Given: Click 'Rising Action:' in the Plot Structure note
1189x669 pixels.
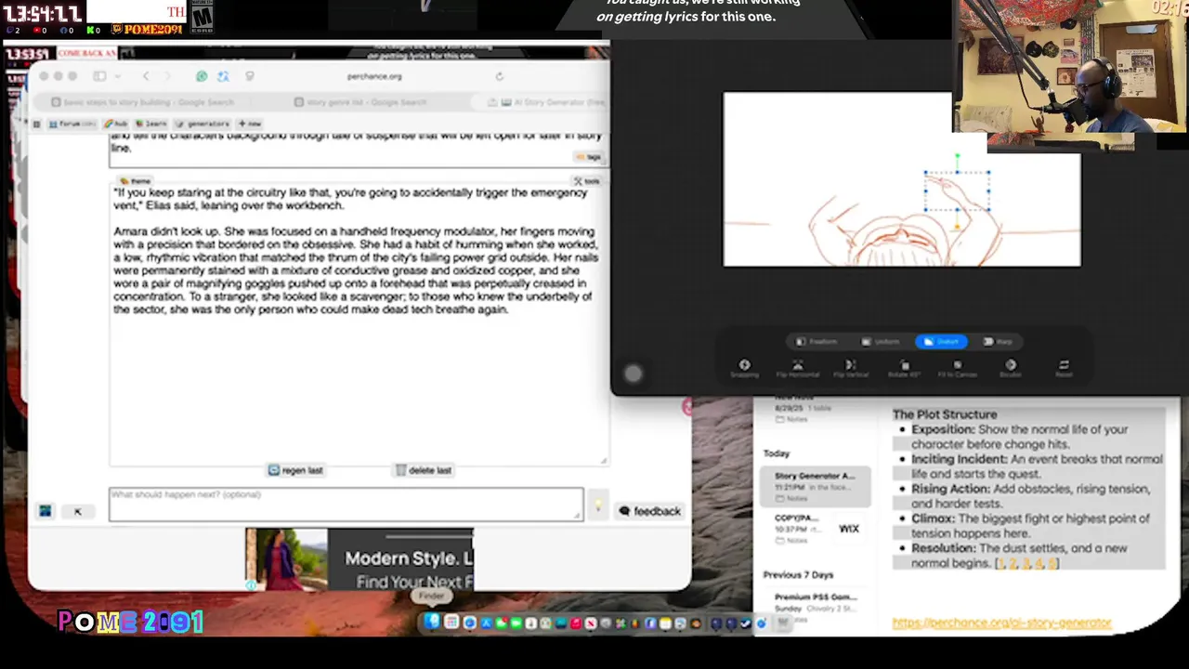Looking at the screenshot, I should (951, 490).
